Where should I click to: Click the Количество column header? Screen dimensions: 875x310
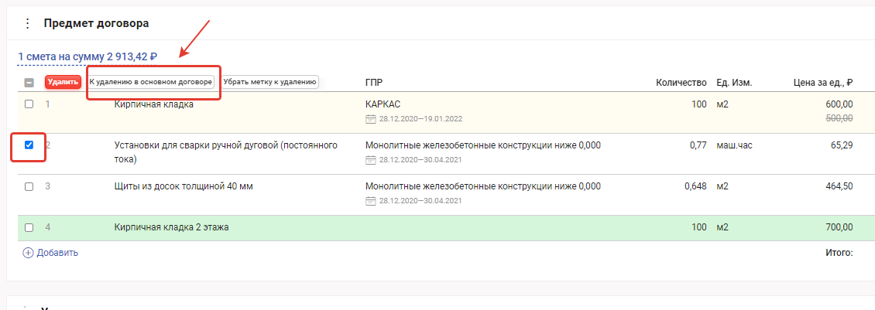[x=681, y=82]
